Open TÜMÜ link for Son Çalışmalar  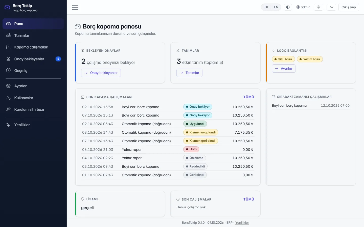pyautogui.click(x=249, y=199)
